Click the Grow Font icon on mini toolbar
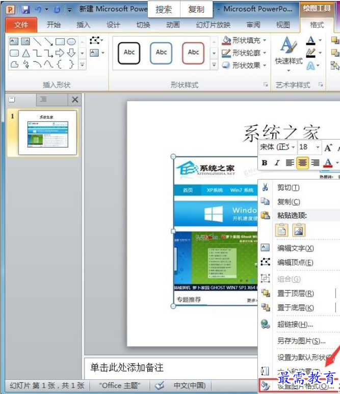340x394 pixels. [328, 148]
